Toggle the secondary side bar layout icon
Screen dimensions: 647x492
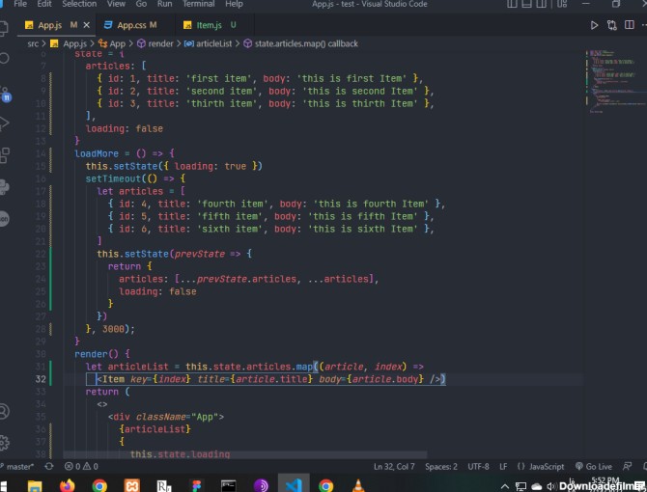point(542,4)
